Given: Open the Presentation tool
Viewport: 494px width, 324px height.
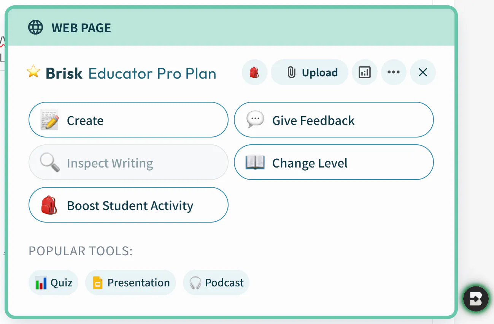Looking at the screenshot, I should click(x=130, y=282).
